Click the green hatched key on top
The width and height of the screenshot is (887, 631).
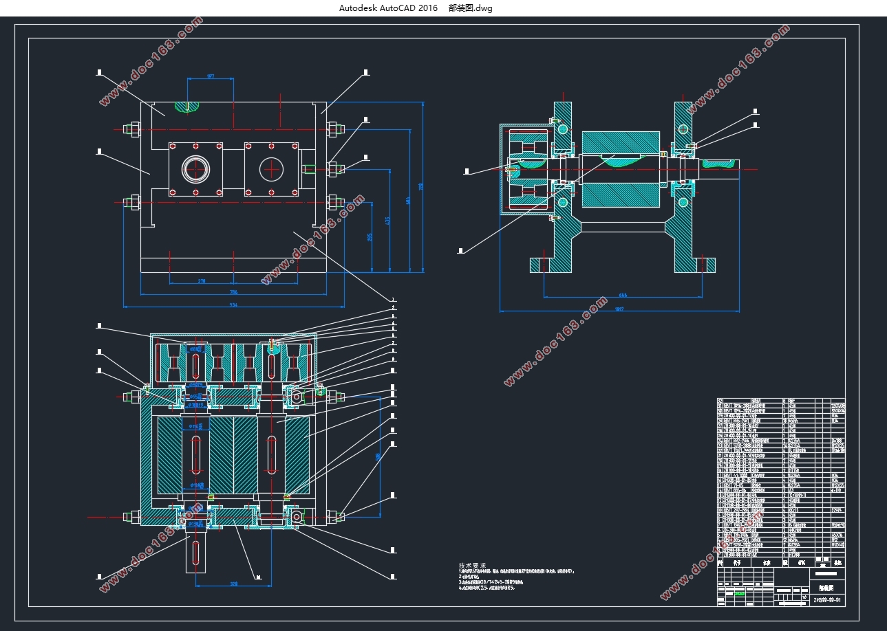click(186, 107)
